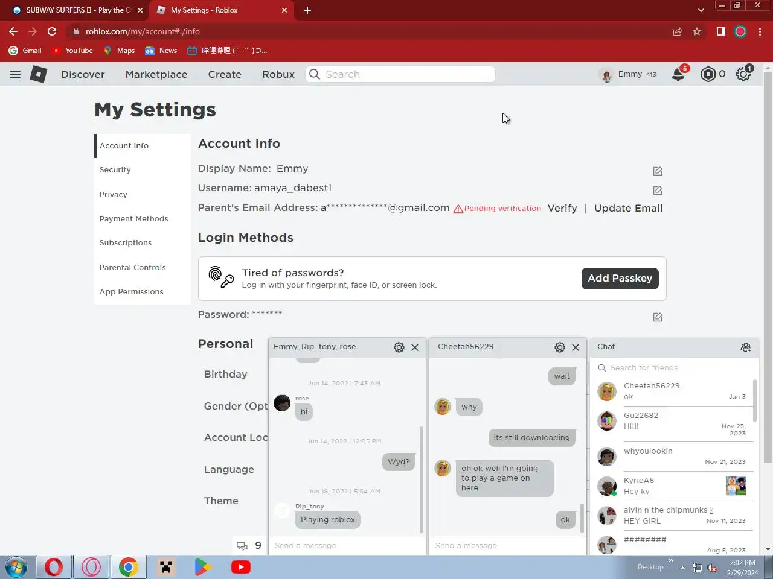Screen dimensions: 773x579
Task: Open a new browser tab
Action: pos(307,10)
